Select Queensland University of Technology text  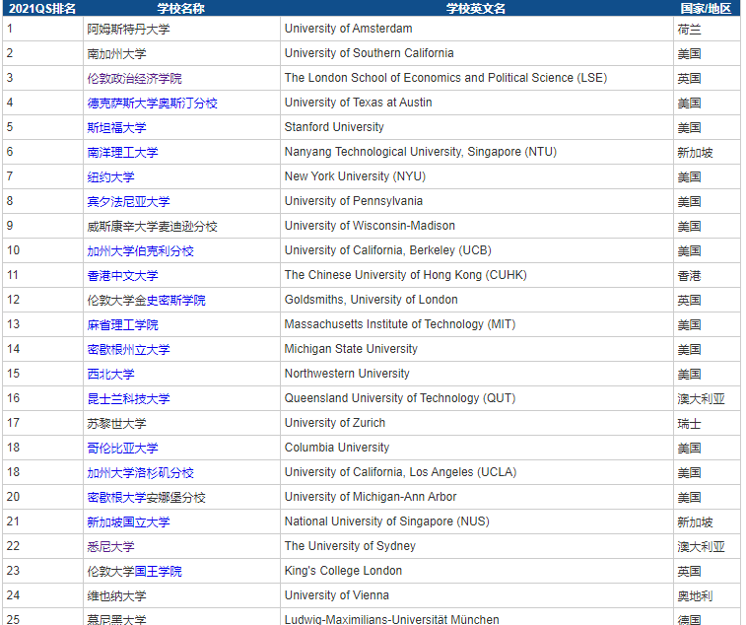pos(400,398)
